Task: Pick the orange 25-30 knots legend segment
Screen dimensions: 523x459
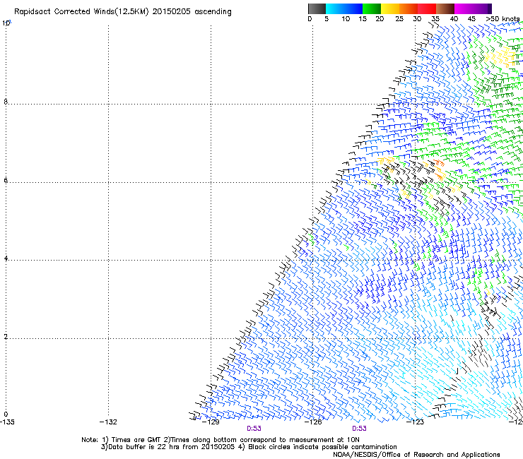Action: [409, 8]
